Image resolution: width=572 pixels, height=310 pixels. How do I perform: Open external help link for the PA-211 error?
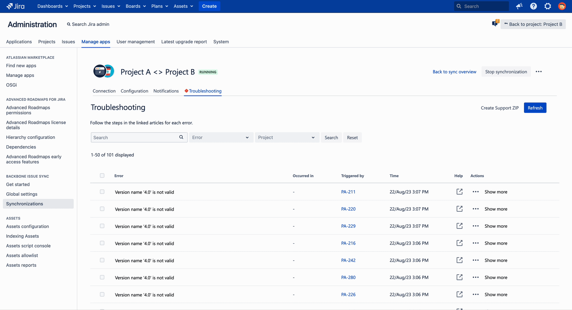[459, 192]
